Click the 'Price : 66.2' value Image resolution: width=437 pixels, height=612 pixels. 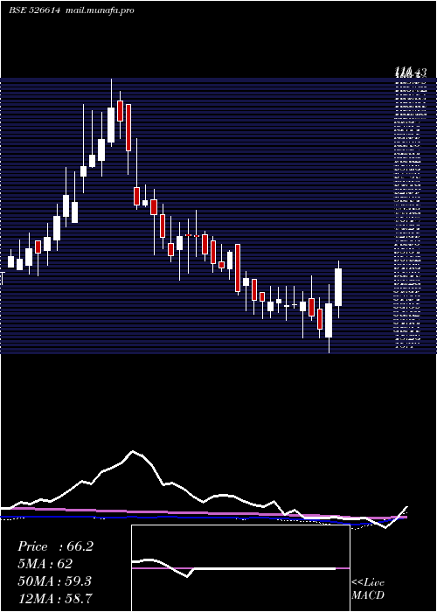point(55,546)
